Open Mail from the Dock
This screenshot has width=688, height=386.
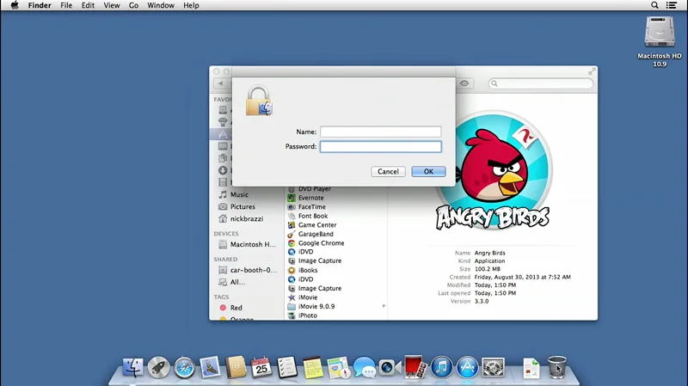click(x=210, y=368)
